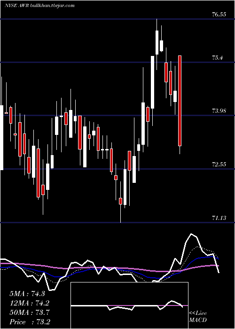This screenshot has height=329, width=235.
Task: Click the 75.4 price level label
Action: point(217,58)
